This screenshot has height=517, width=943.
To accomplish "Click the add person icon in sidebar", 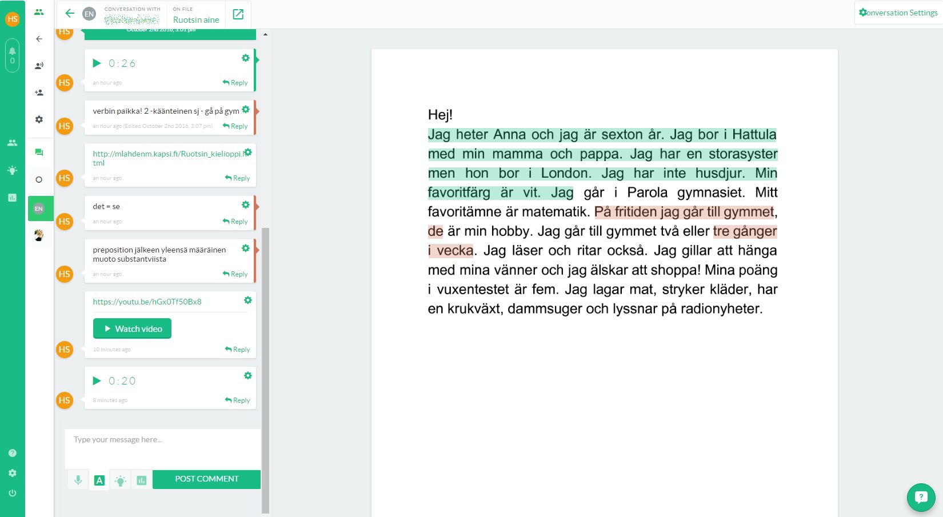I will click(39, 93).
